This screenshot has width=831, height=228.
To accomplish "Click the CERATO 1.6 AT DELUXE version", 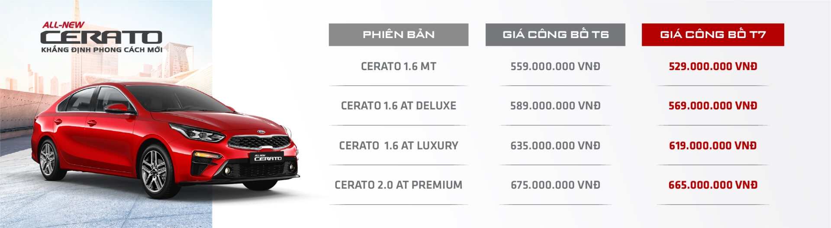I will click(398, 106).
